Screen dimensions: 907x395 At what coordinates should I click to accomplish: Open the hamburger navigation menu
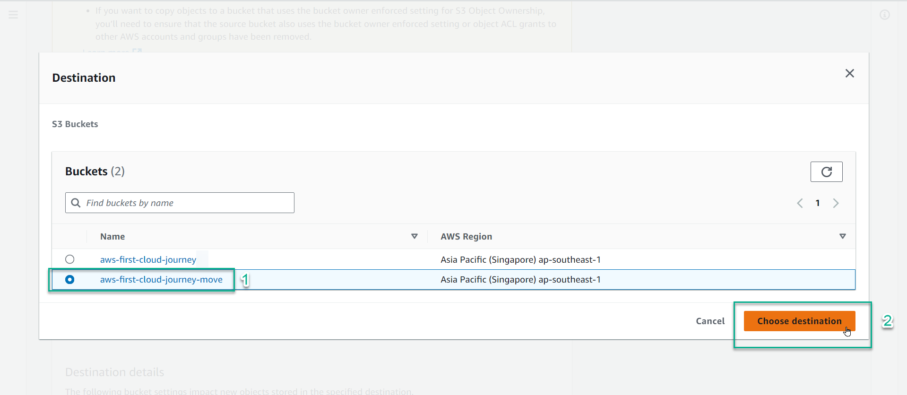[13, 15]
